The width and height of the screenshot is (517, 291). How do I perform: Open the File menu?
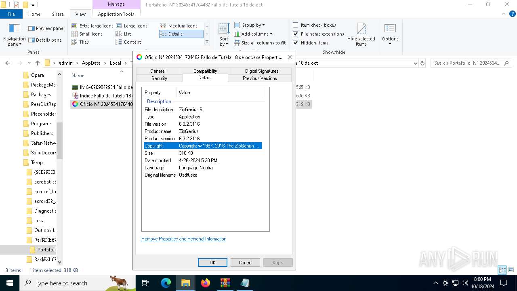click(x=11, y=14)
